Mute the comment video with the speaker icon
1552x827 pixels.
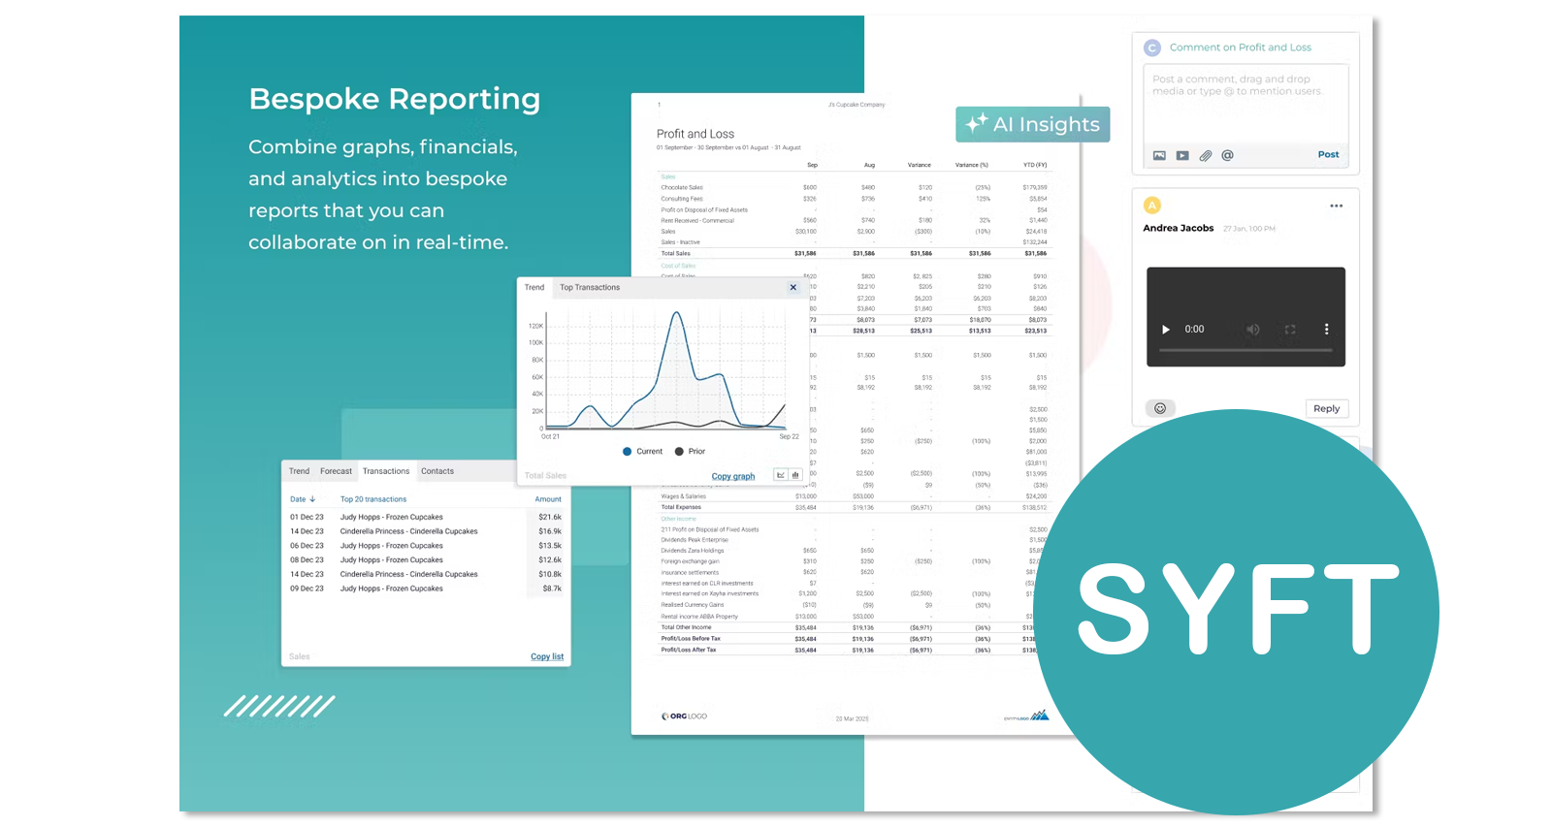click(x=1253, y=330)
